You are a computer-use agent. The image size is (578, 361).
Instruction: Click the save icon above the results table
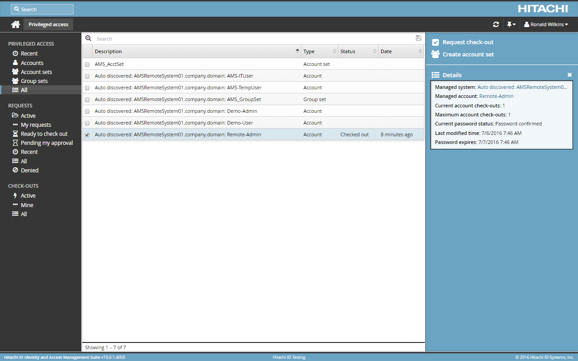418,38
